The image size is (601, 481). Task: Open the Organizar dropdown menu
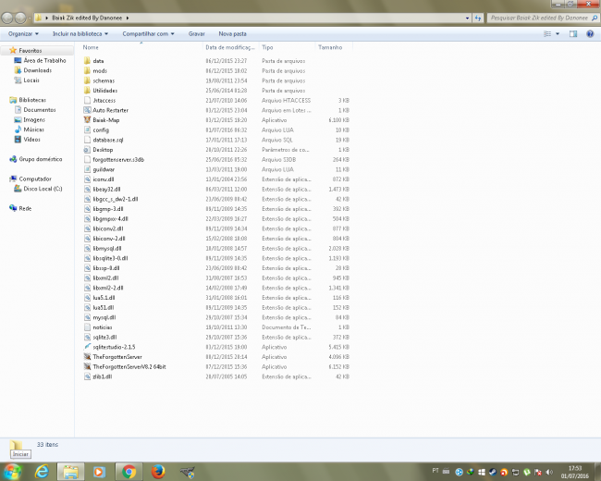(23, 33)
